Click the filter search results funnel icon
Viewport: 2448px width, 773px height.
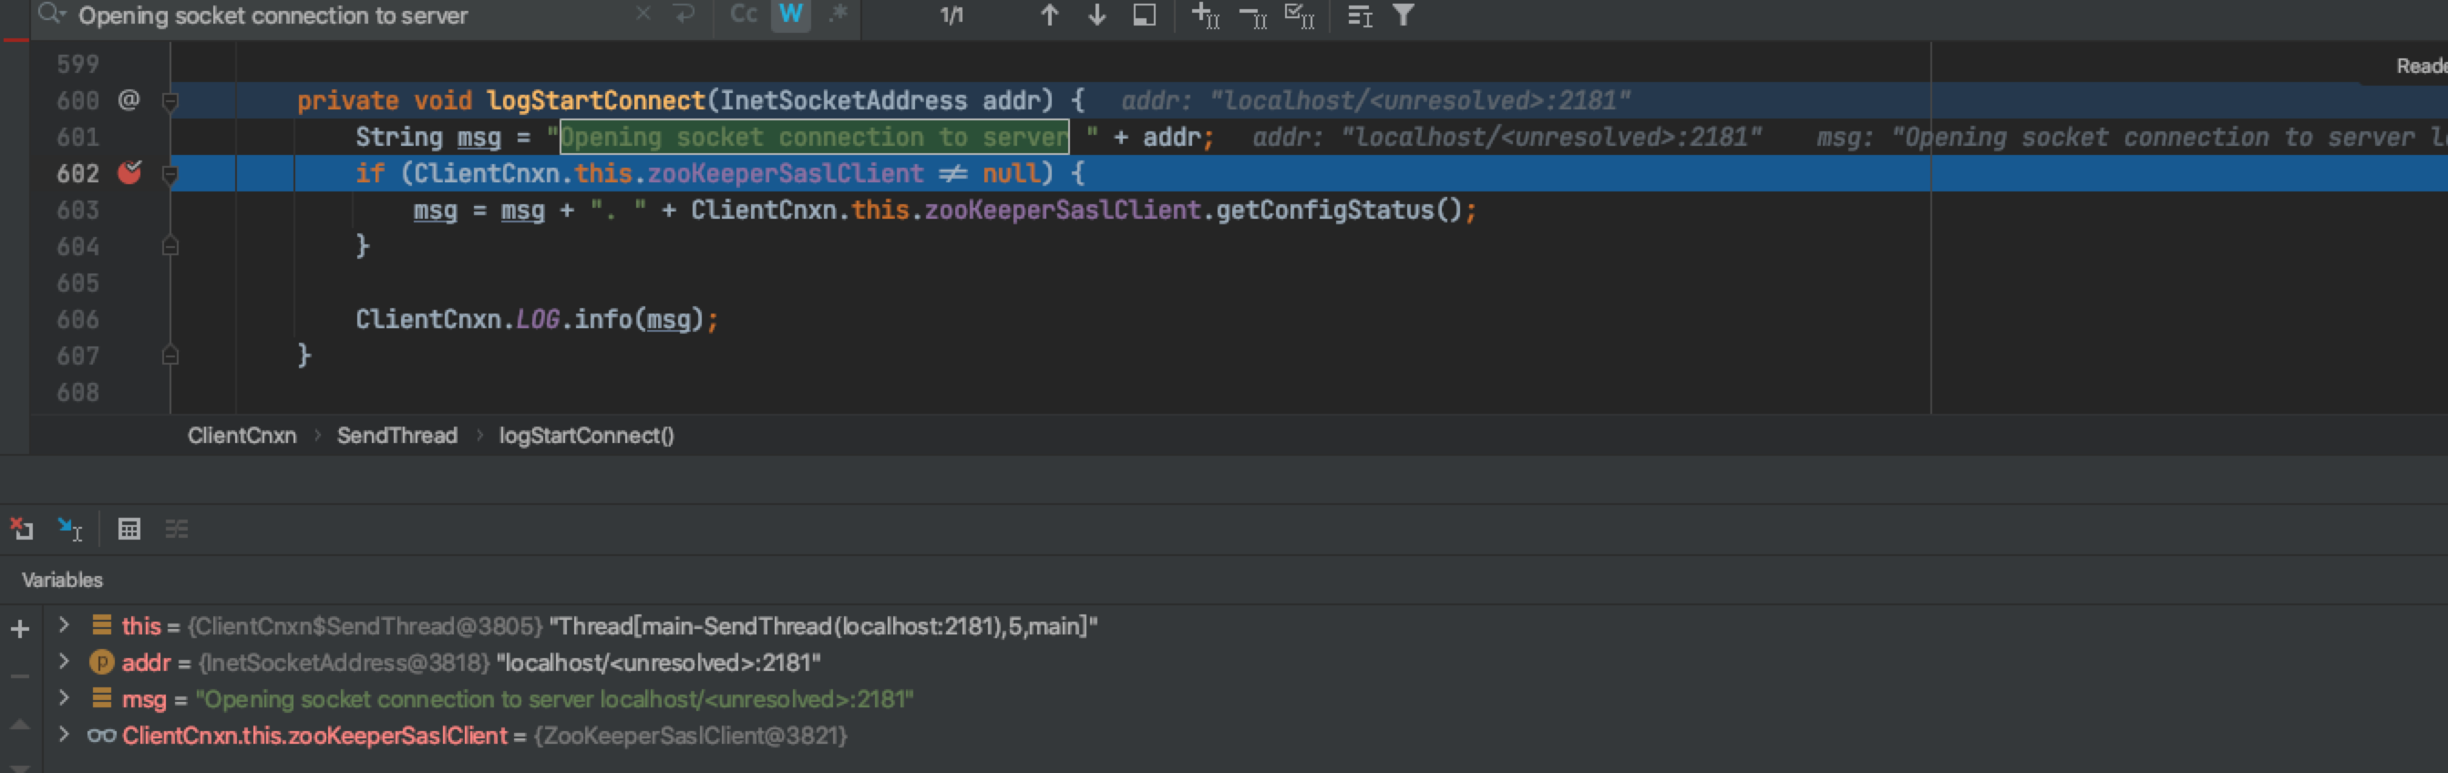tap(1403, 15)
